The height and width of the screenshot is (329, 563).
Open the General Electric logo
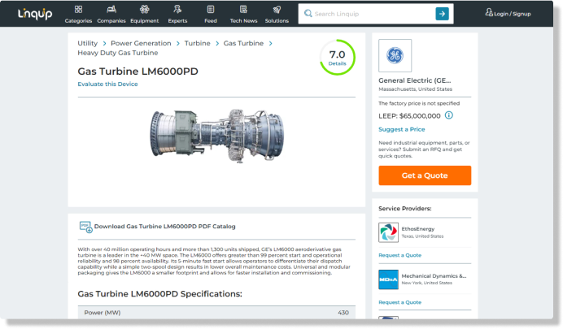click(x=395, y=55)
